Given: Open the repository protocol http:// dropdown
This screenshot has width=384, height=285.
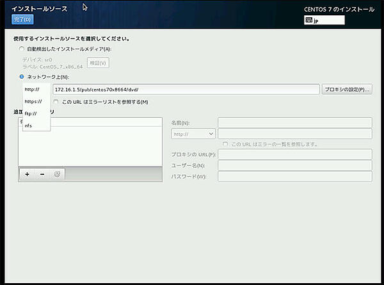Looking at the screenshot, I should click(x=193, y=134).
